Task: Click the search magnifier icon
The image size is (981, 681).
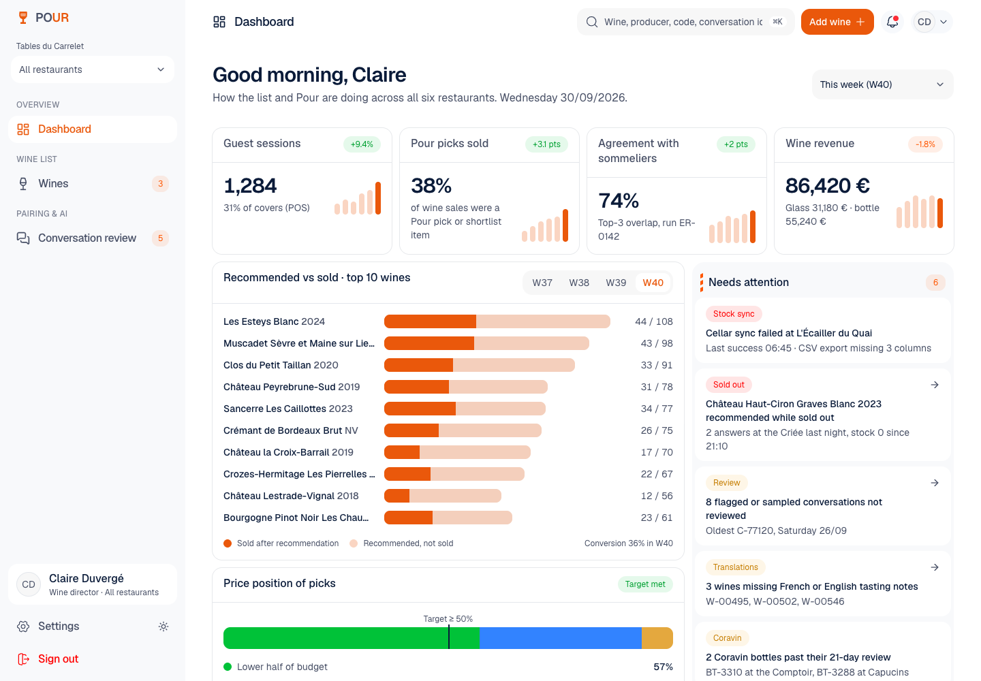Action: click(592, 22)
